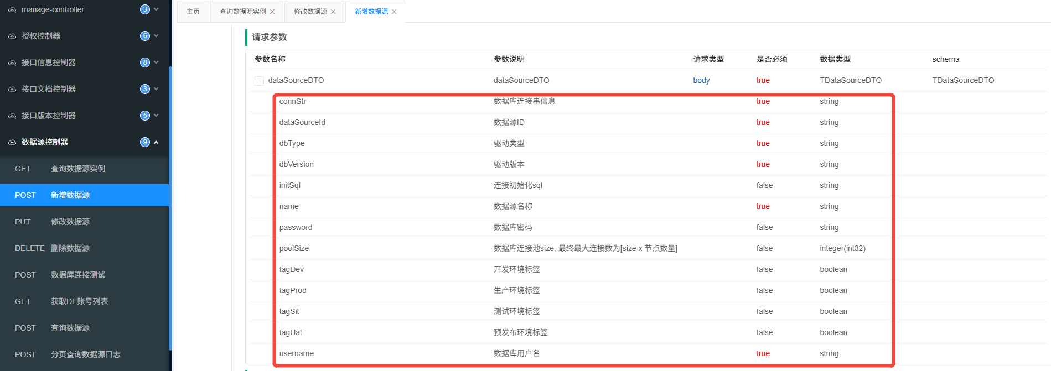This screenshot has height=371, width=1051.
Task: Open the DELETE 删除数据源 endpoint
Action: 70,248
